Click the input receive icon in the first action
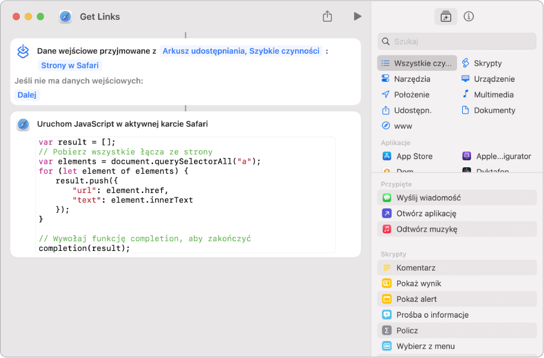544x358 pixels. pos(23,51)
